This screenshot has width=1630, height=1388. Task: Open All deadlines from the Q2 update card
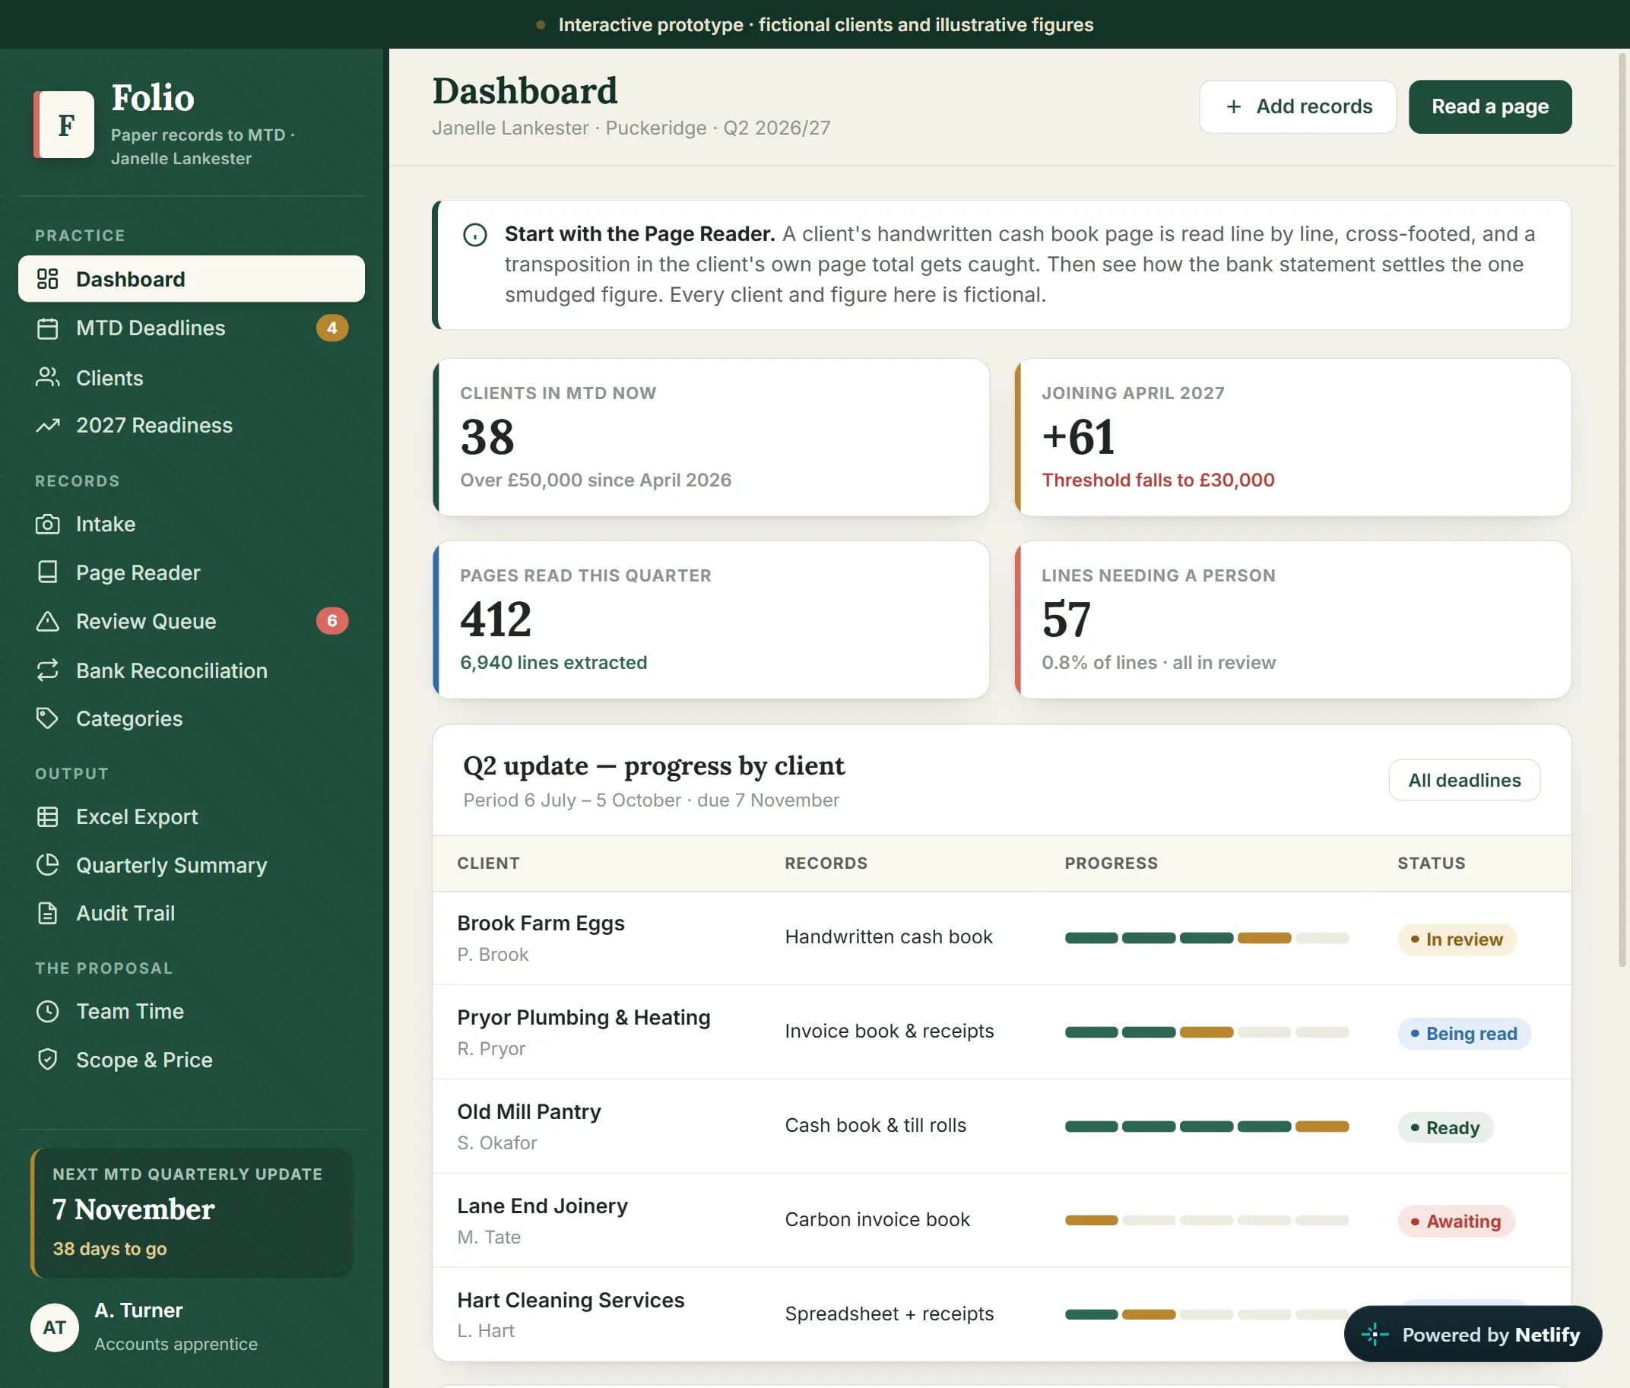1464,780
